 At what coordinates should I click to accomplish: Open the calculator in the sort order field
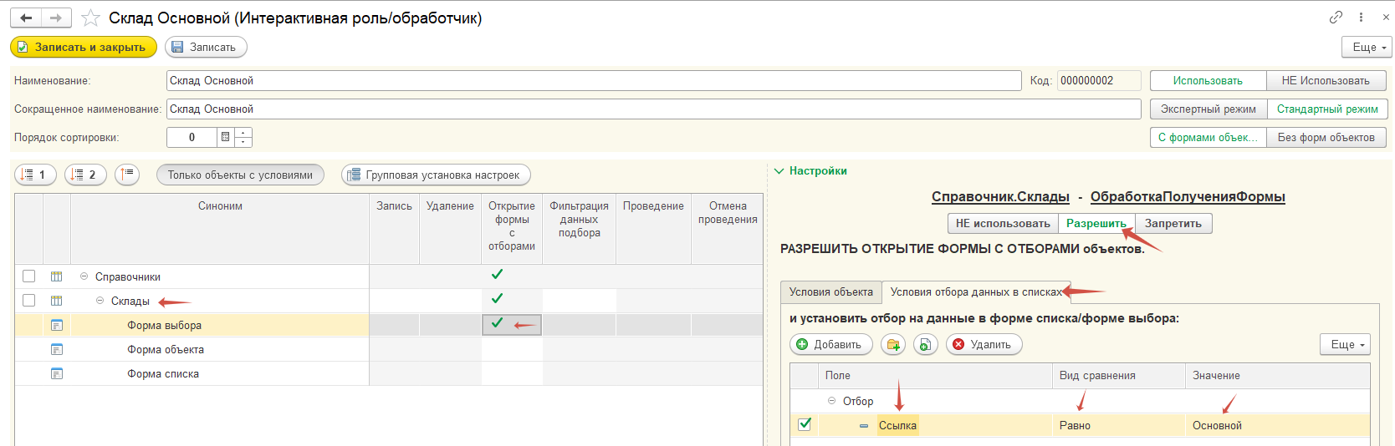(x=225, y=137)
